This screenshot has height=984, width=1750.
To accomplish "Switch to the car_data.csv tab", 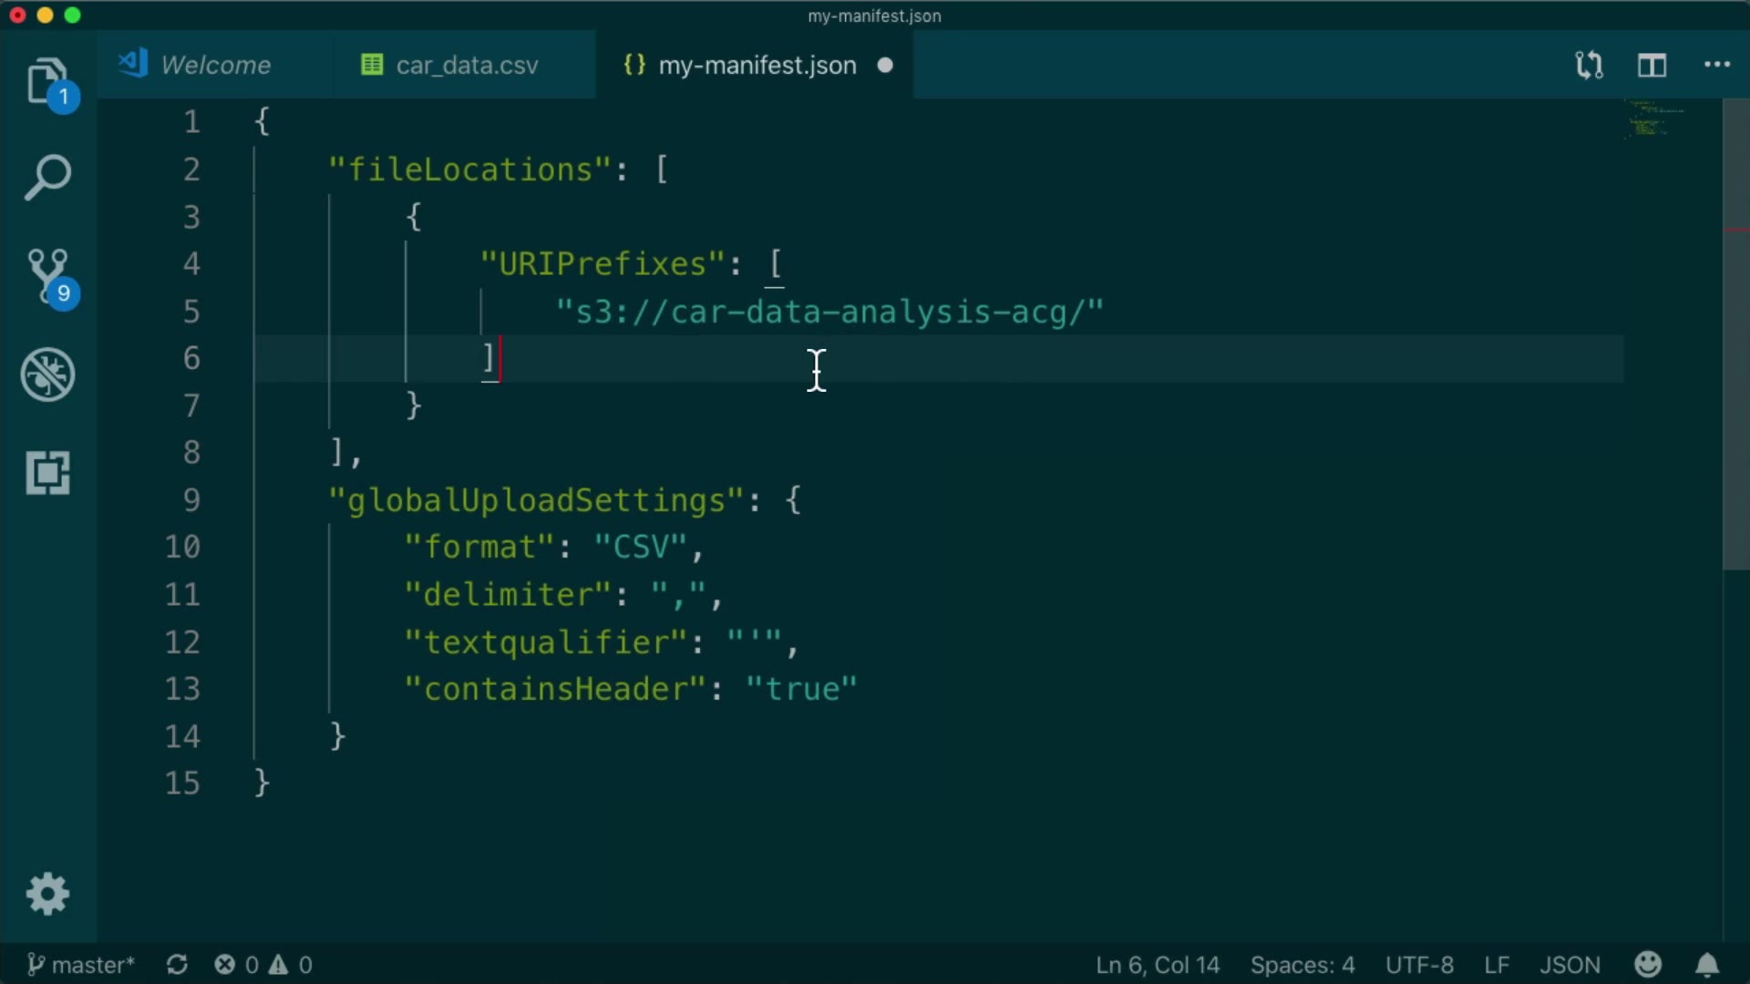I will click(466, 66).
